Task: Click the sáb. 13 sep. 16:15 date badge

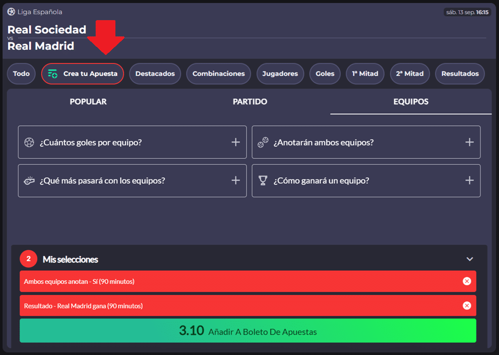Action: pyautogui.click(x=467, y=12)
